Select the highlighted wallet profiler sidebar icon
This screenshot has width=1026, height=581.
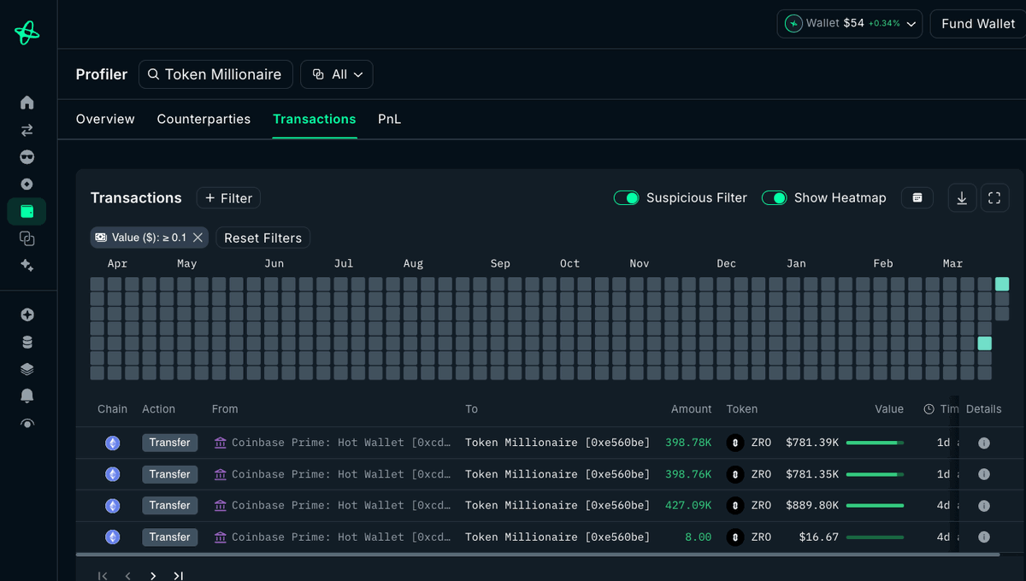(x=27, y=211)
